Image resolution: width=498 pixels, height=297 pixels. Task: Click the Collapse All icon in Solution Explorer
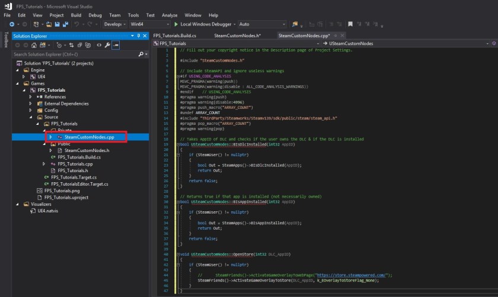79,46
